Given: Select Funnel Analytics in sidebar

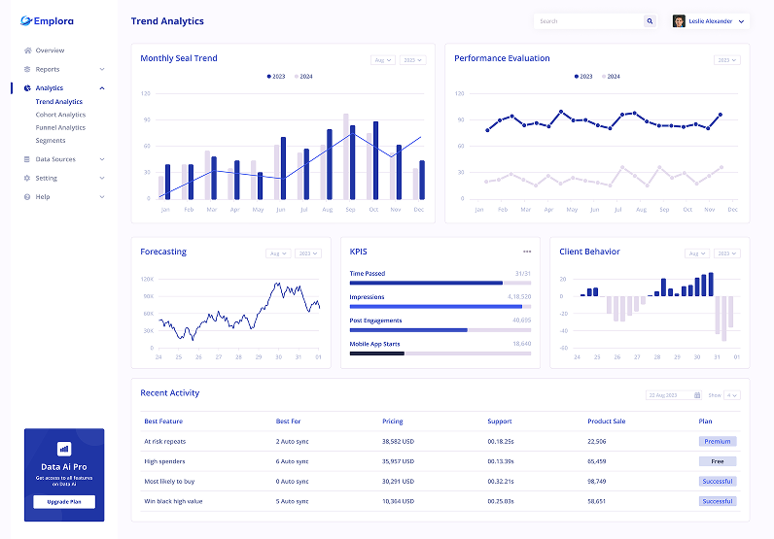Looking at the screenshot, I should [60, 127].
